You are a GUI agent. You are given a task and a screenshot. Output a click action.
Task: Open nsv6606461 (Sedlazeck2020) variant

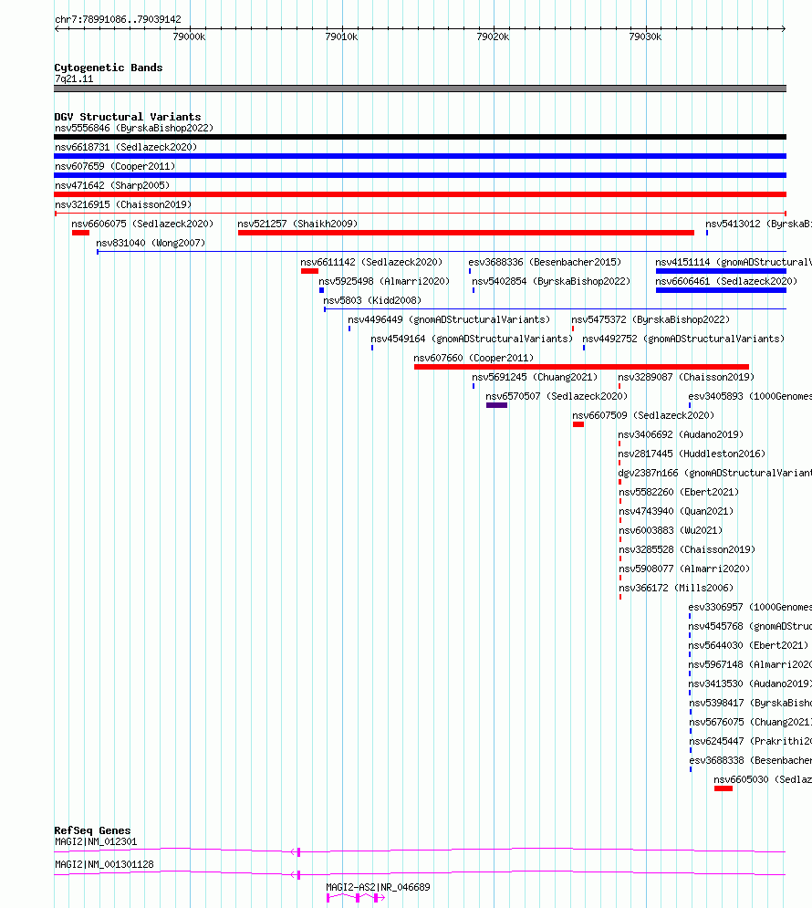click(726, 281)
